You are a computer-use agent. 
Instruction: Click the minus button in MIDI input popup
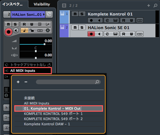(x=26, y=82)
